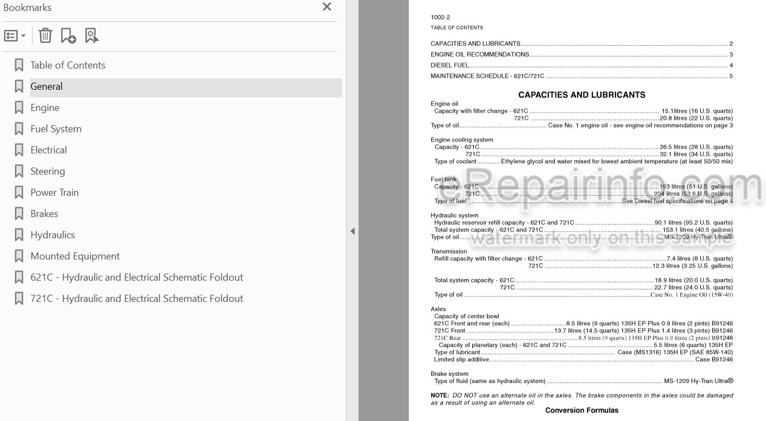Click the Bookmarks panel title
This screenshot has width=766, height=421.
click(27, 8)
